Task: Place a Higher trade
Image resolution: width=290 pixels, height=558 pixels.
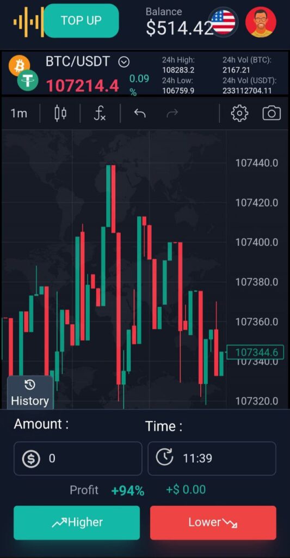Action: coord(77,523)
